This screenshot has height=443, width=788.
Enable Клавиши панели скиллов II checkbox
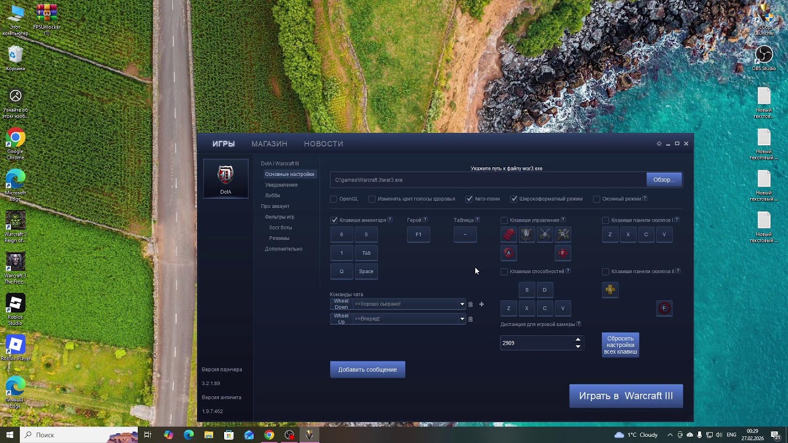click(x=606, y=271)
